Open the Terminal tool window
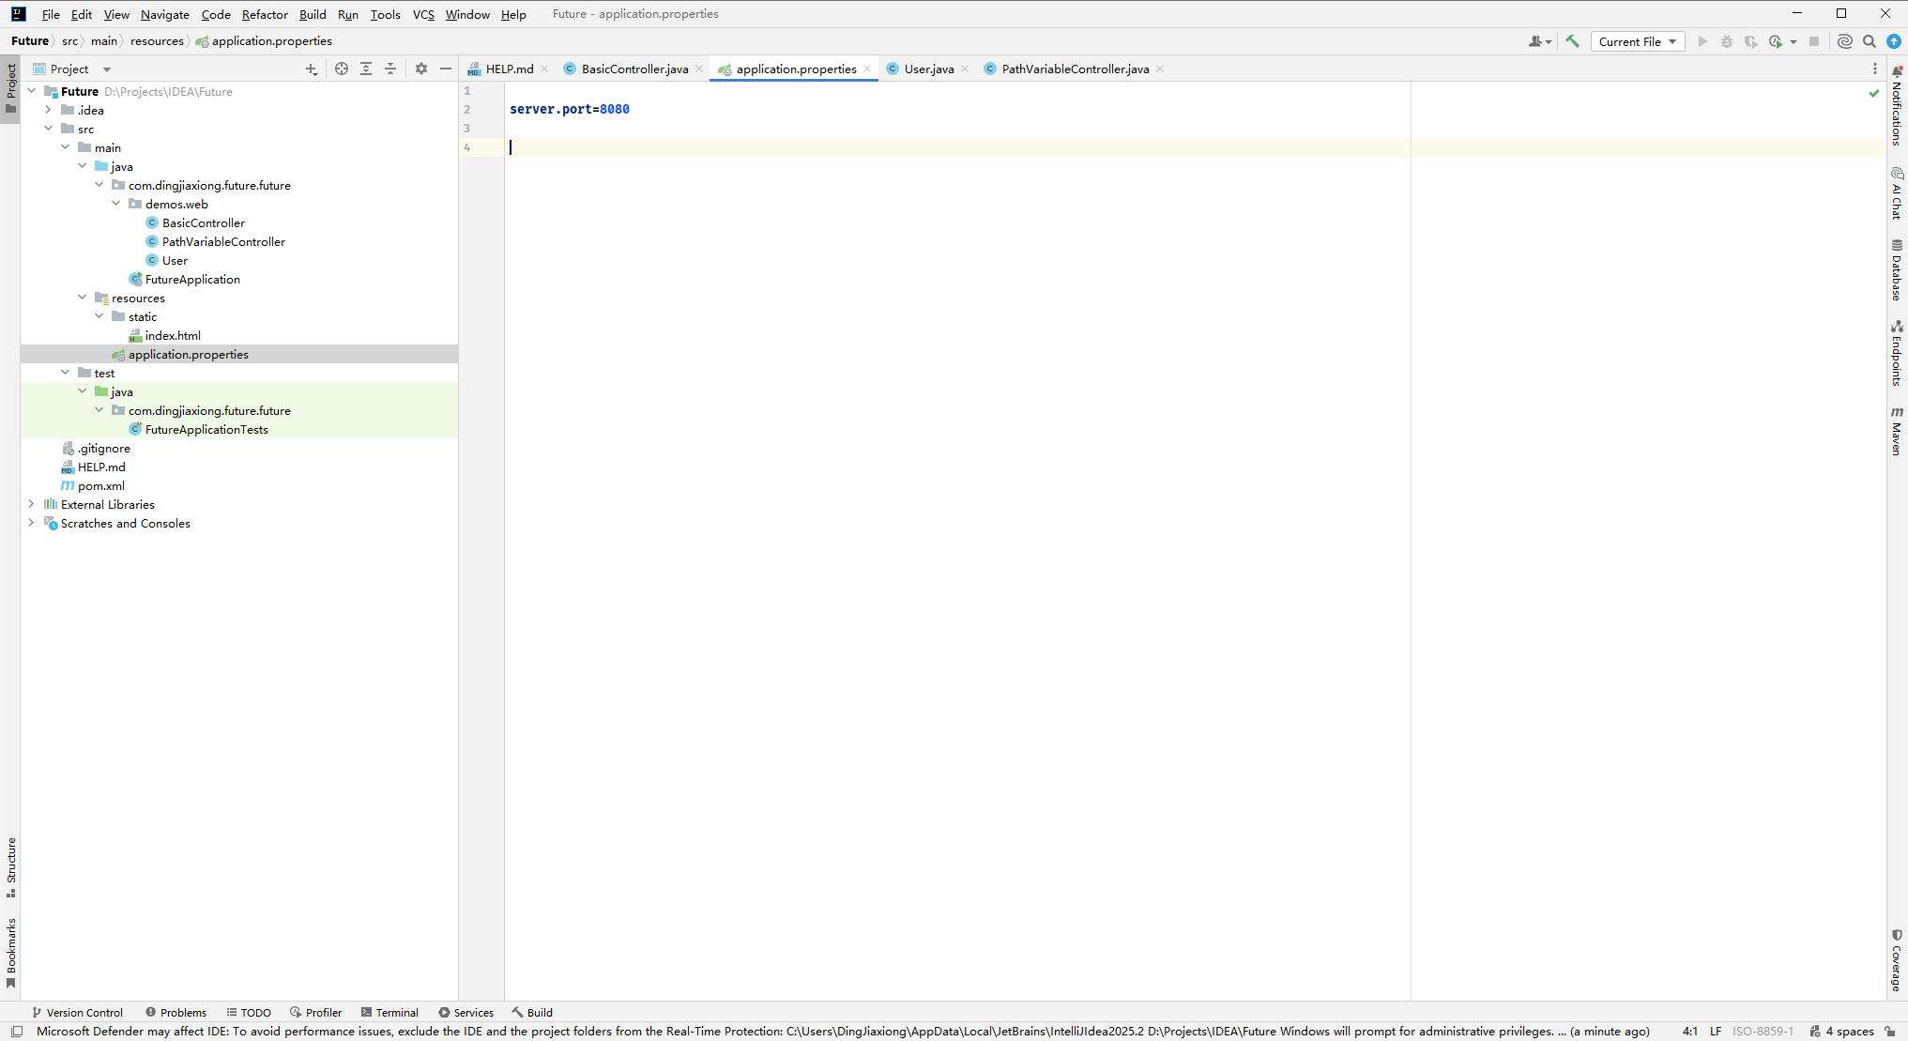 pyautogui.click(x=389, y=1012)
